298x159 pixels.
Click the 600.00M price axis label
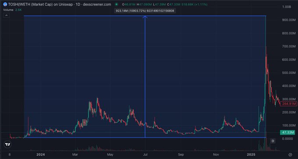click(289, 59)
